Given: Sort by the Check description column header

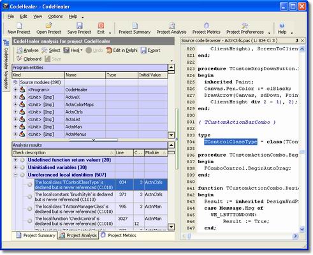Looking at the screenshot, I should pos(63,152).
